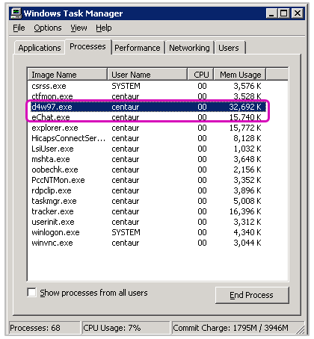The width and height of the screenshot is (314, 339).
Task: Sort by CPU column header
Action: point(201,75)
